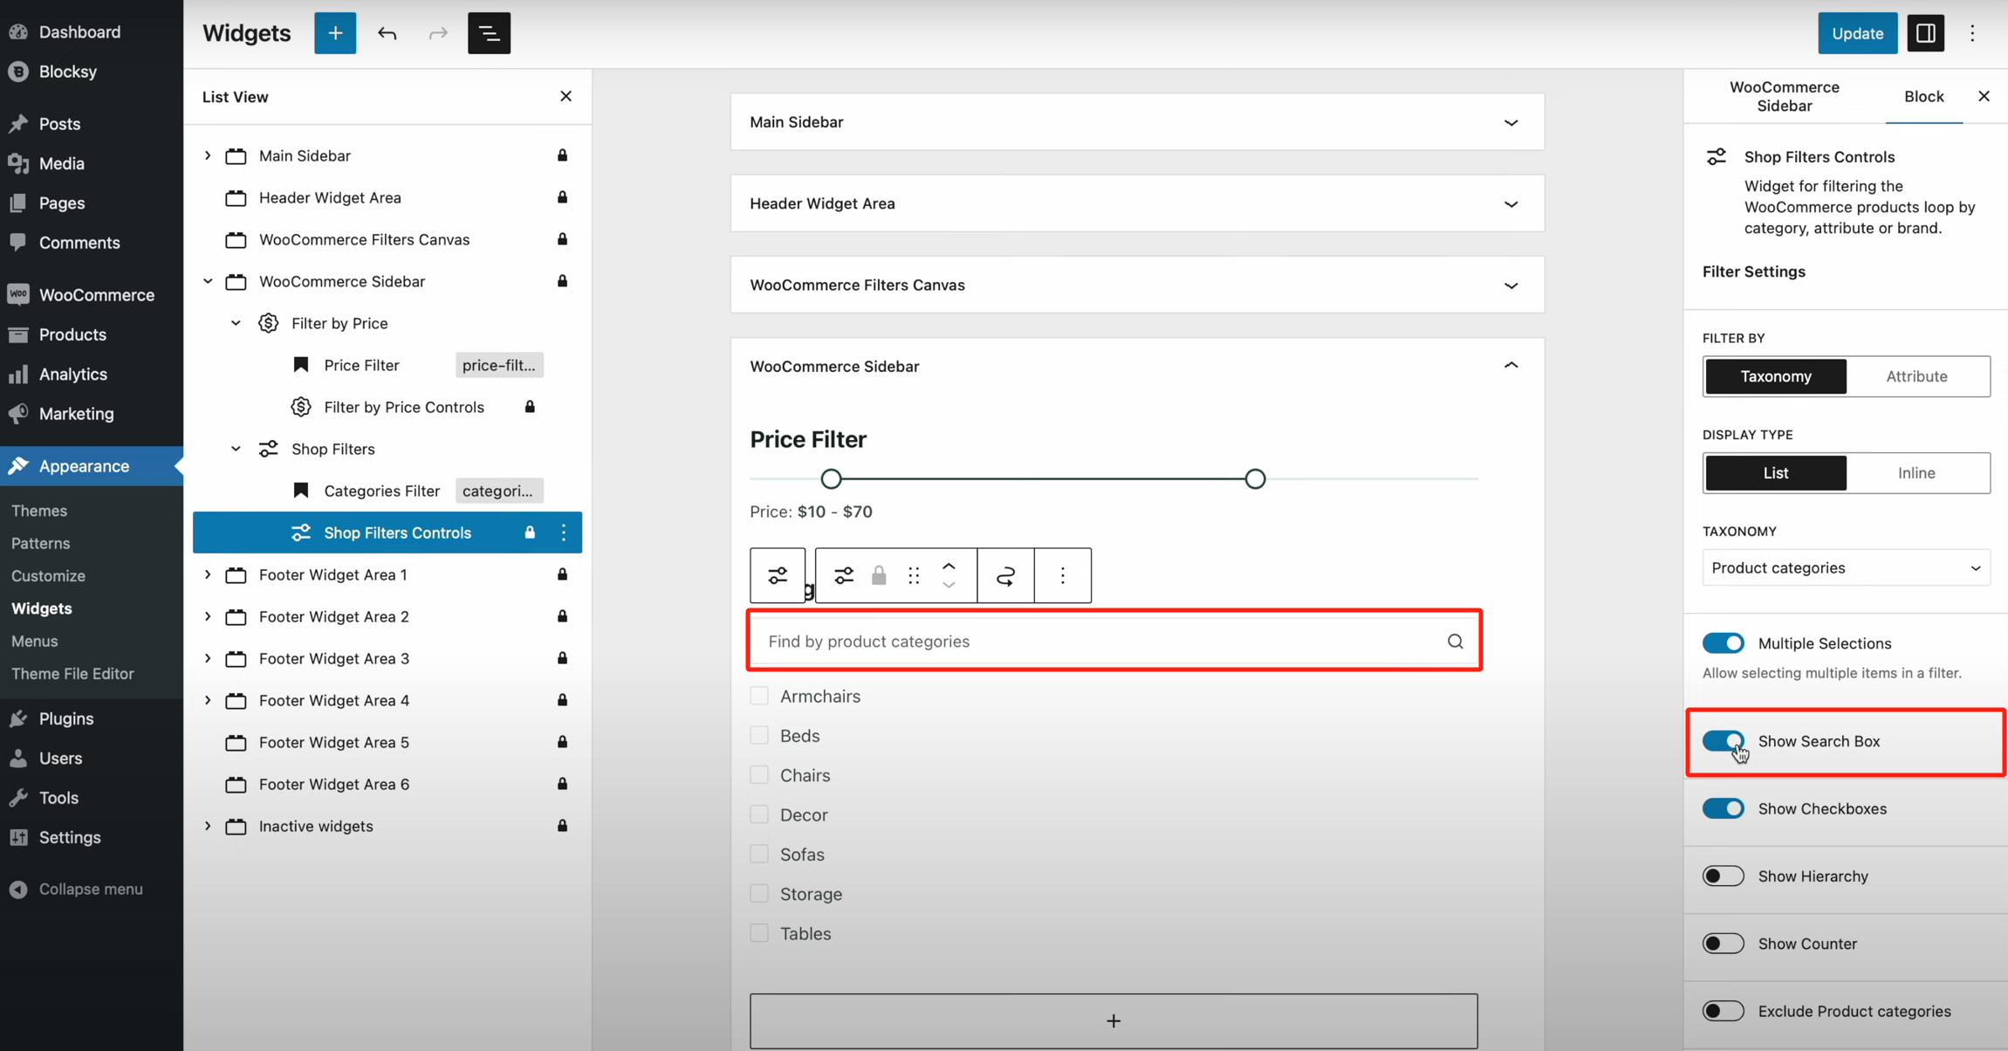Click the right price slider handle
The width and height of the screenshot is (2008, 1051).
1255,478
